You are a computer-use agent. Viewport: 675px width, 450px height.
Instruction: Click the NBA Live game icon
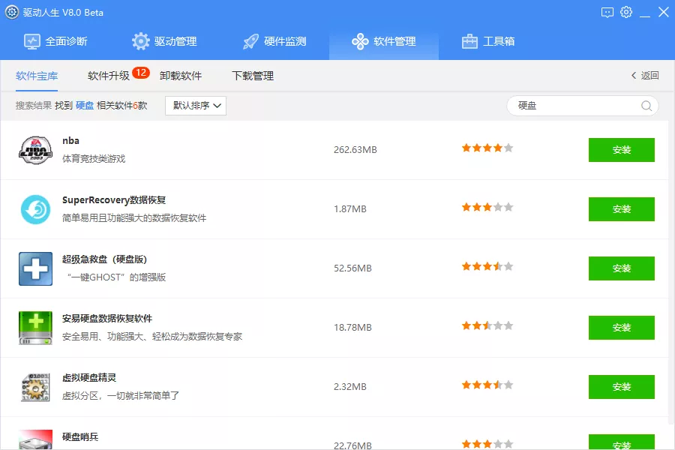pyautogui.click(x=35, y=150)
